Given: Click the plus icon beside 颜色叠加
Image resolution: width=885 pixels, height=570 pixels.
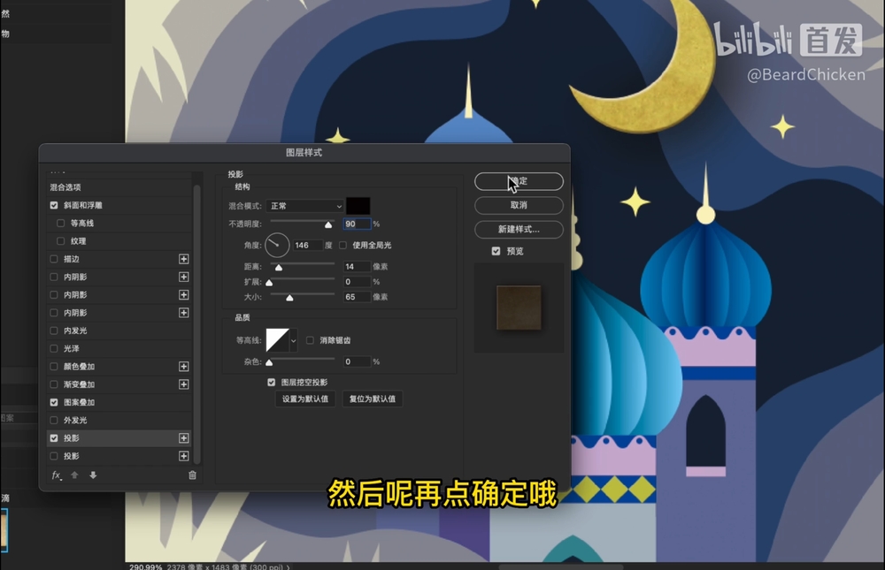Looking at the screenshot, I should (183, 367).
